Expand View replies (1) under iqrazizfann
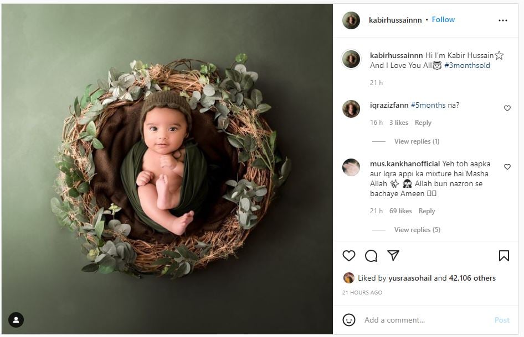The height and width of the screenshot is (337, 524). 417,141
